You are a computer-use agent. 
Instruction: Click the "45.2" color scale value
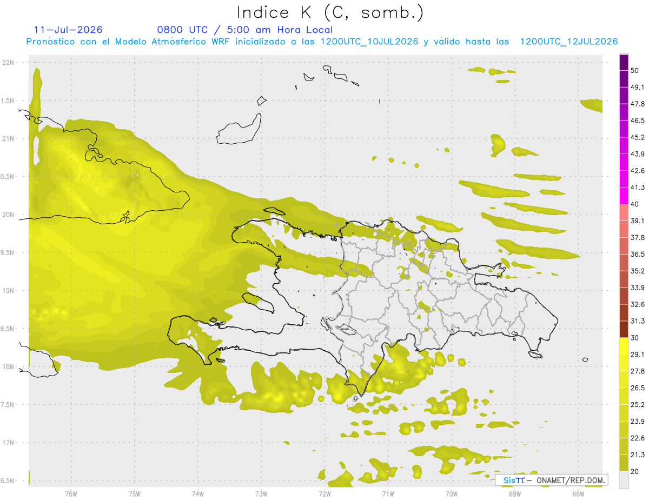638,137
